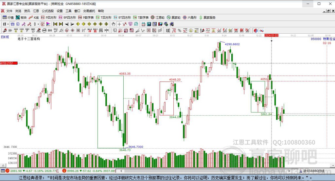Screen dimensions: 335x181
Task: Open the 六角形 hexagon tool
Action: [190, 18]
